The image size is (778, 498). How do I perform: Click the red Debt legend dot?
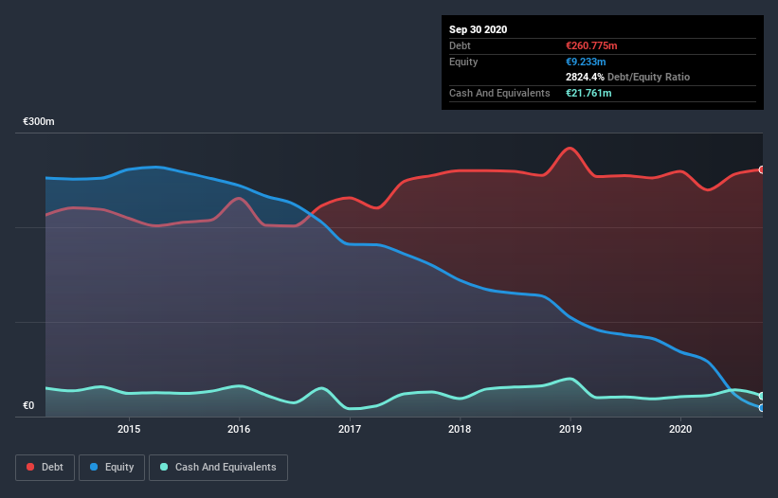[x=30, y=467]
